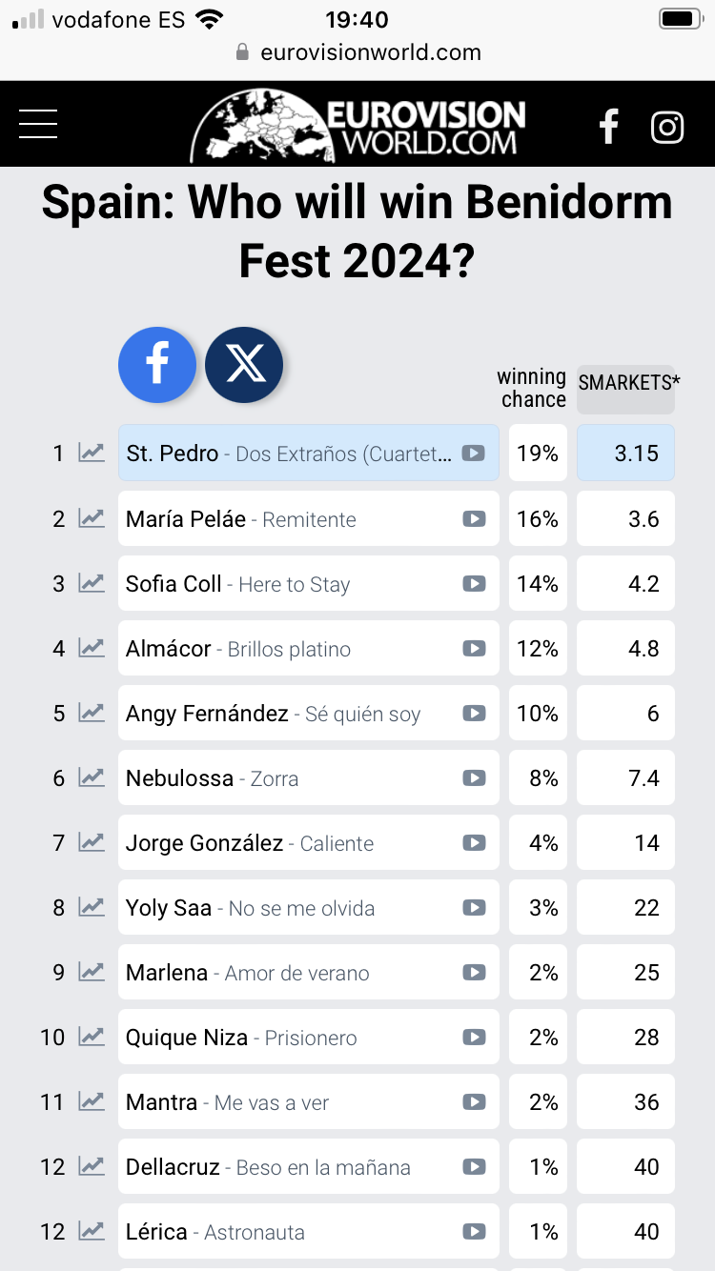Play video for Lérica Astronauta
This screenshot has width=715, height=1271.
[x=474, y=1231]
